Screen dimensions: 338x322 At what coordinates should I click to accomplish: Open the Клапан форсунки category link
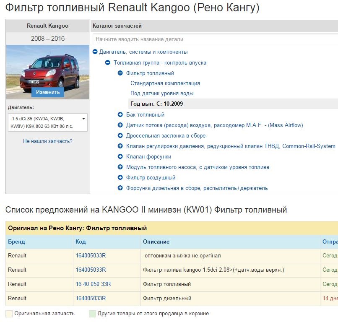point(148,157)
